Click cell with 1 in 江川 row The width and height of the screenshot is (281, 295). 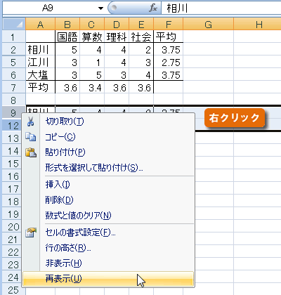coord(92,62)
